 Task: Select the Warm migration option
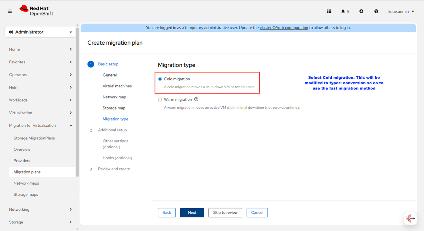tap(160, 99)
